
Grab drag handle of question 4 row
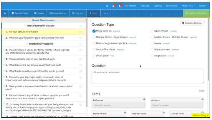81,59
